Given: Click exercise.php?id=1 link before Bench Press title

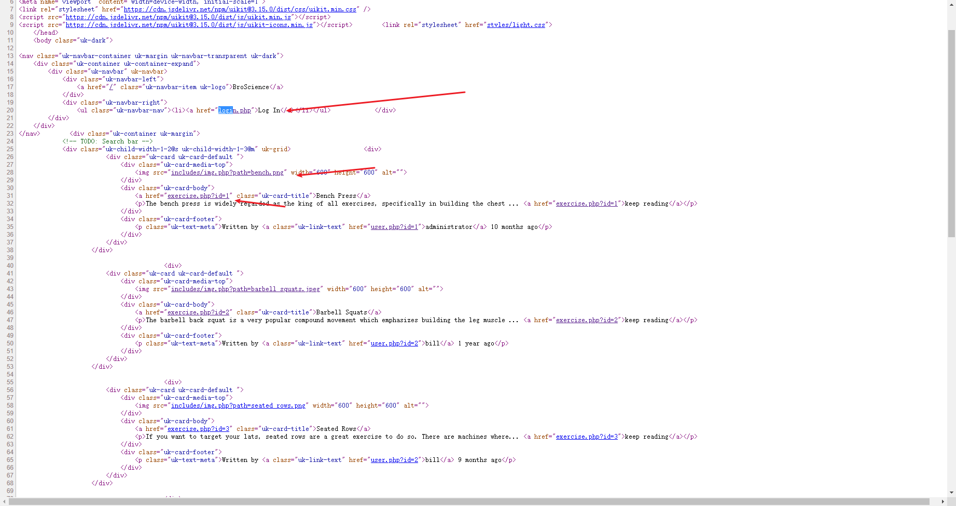Looking at the screenshot, I should [198, 196].
